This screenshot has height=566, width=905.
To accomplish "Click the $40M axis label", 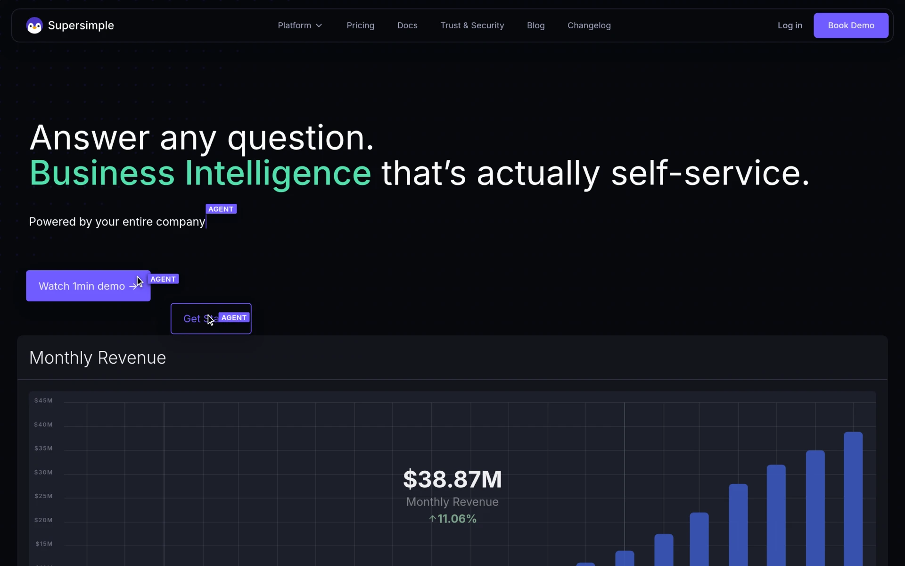I will [43, 424].
